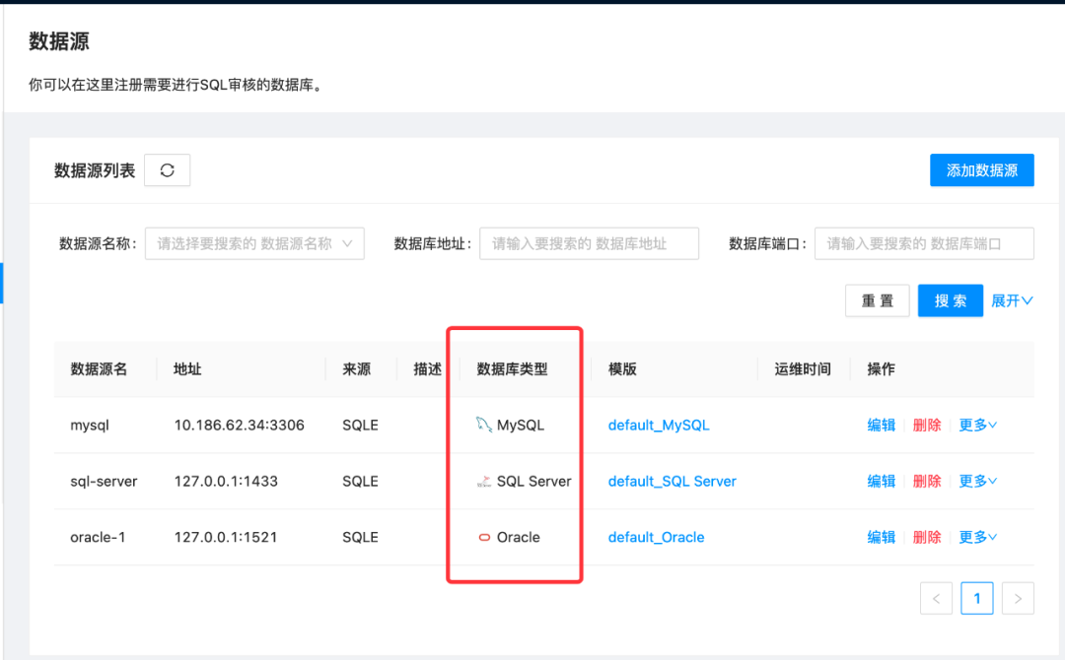This screenshot has height=660, width=1065.
Task: Click the 数据源列表 heading
Action: click(x=95, y=170)
